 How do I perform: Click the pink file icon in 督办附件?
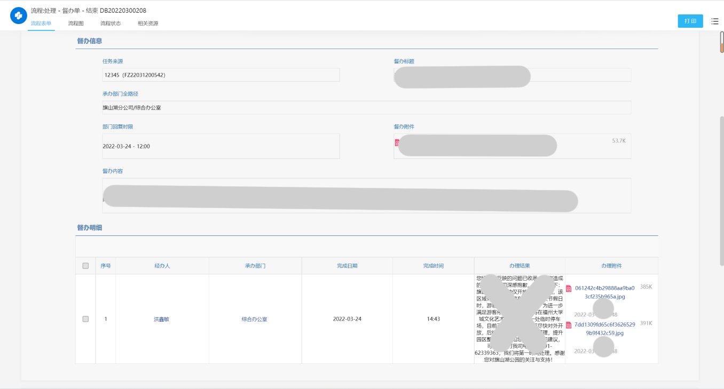click(397, 142)
